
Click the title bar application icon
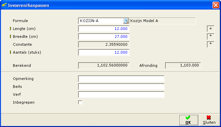tap(4, 5)
